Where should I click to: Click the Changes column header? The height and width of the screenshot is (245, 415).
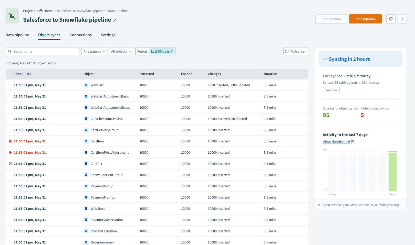click(214, 74)
